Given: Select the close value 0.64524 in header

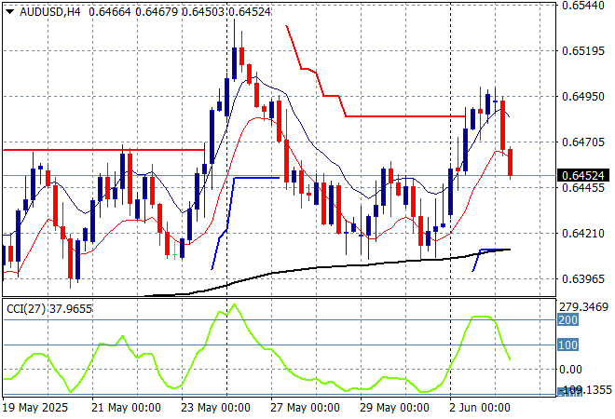Looking at the screenshot, I should (x=250, y=12).
